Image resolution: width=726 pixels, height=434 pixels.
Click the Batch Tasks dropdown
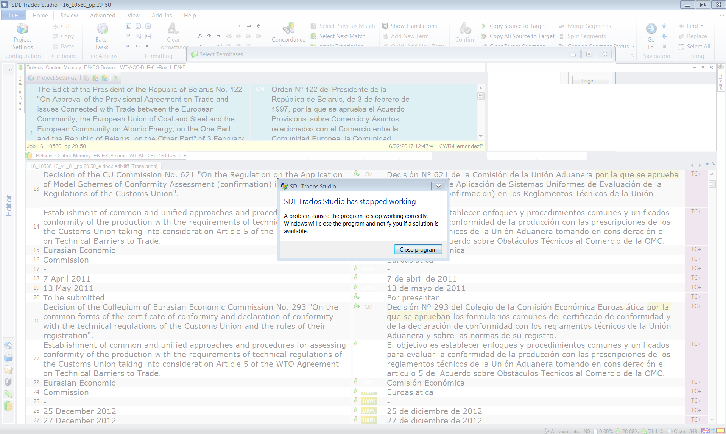pyautogui.click(x=103, y=37)
